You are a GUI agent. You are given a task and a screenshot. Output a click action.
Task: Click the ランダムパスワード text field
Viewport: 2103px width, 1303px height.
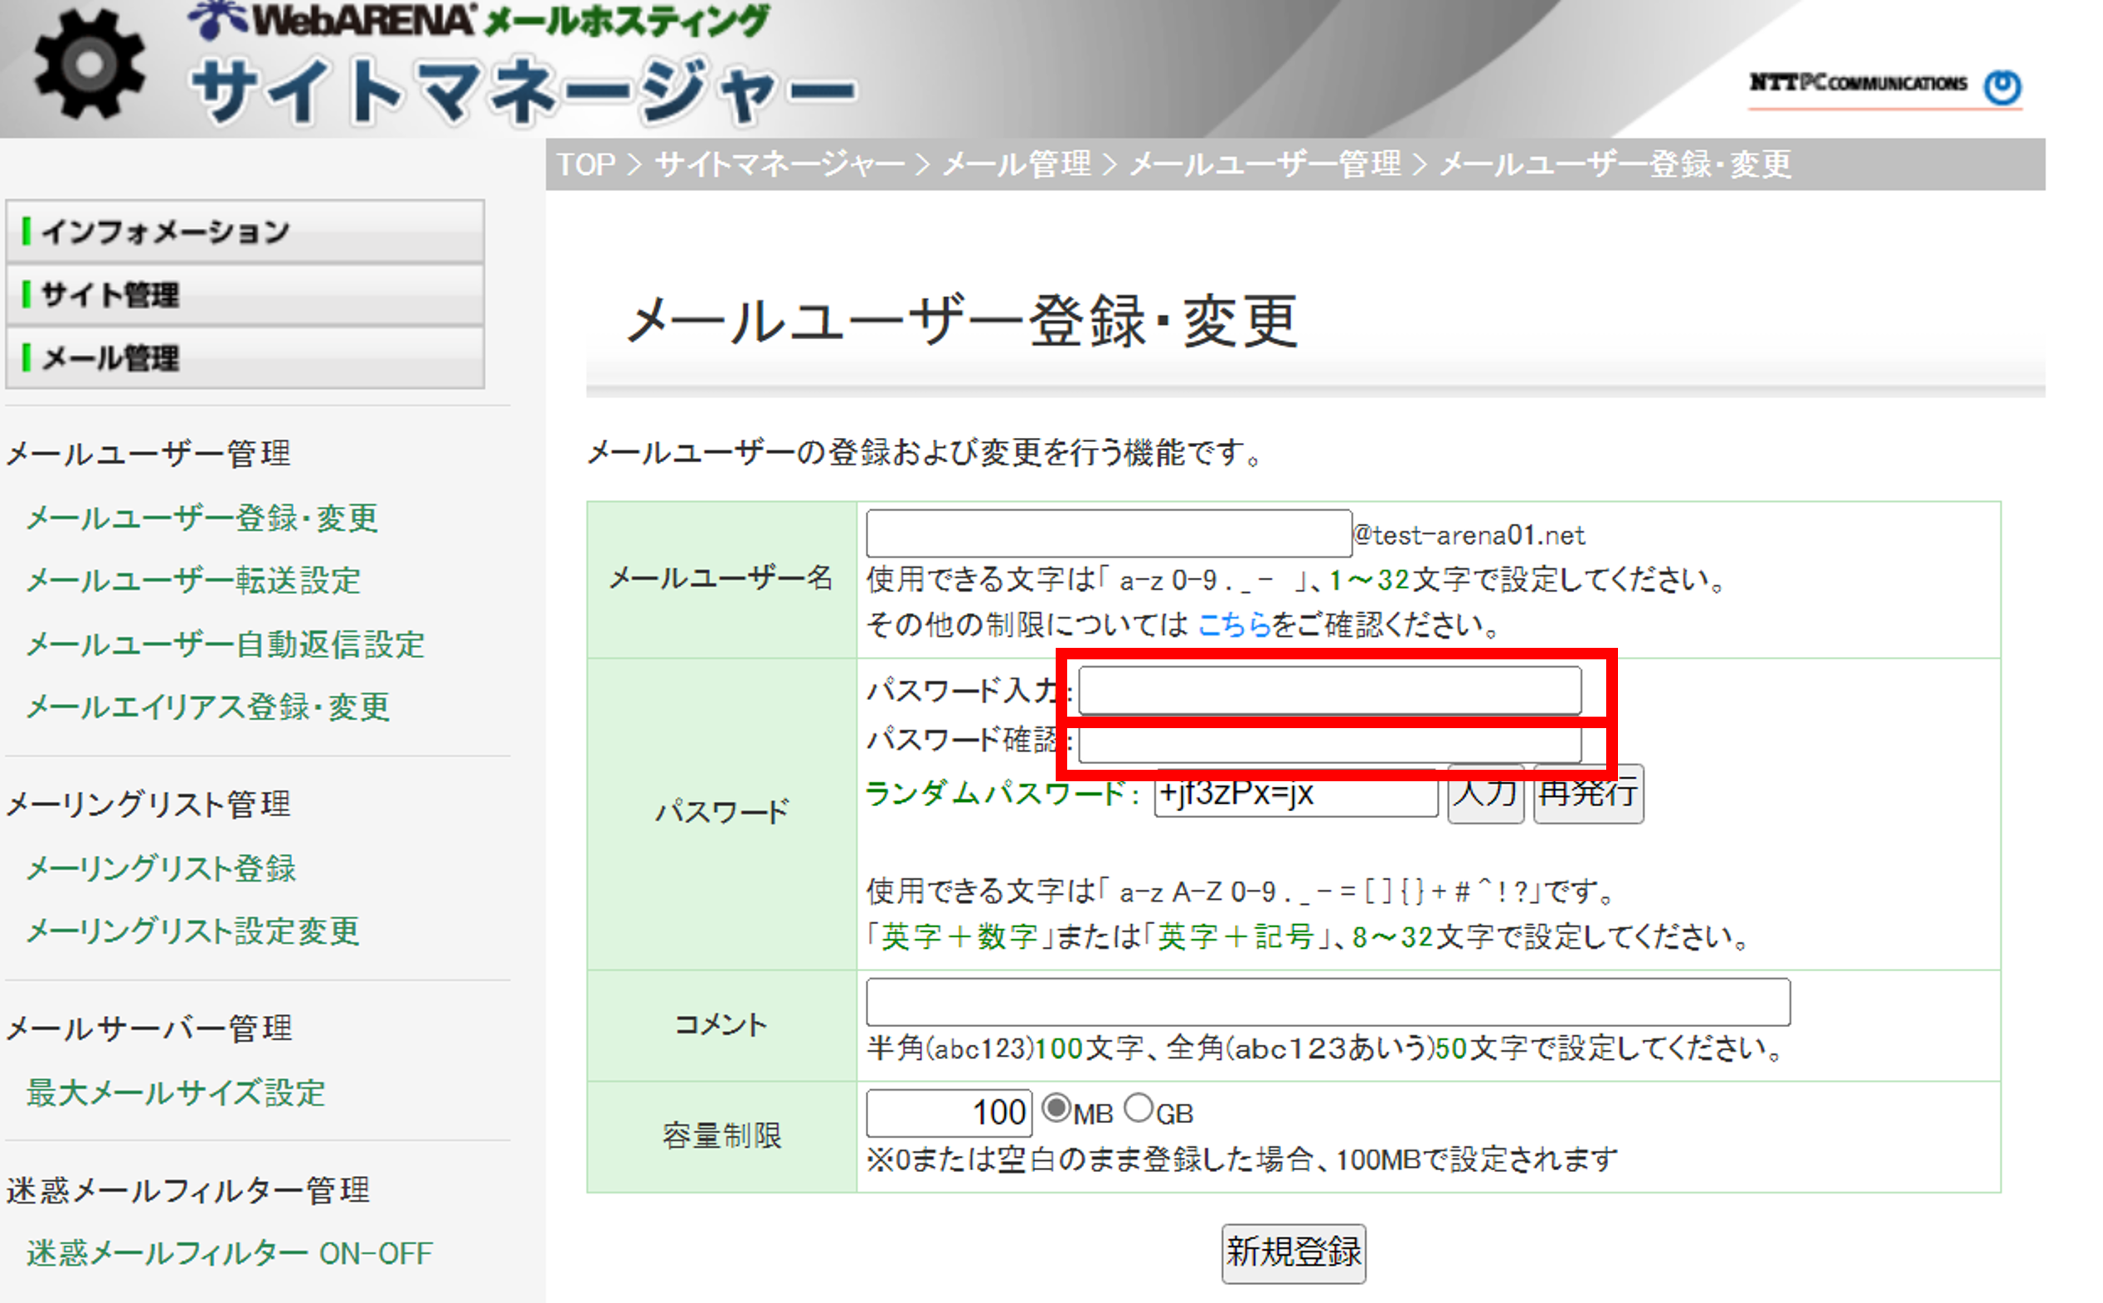click(x=1294, y=794)
